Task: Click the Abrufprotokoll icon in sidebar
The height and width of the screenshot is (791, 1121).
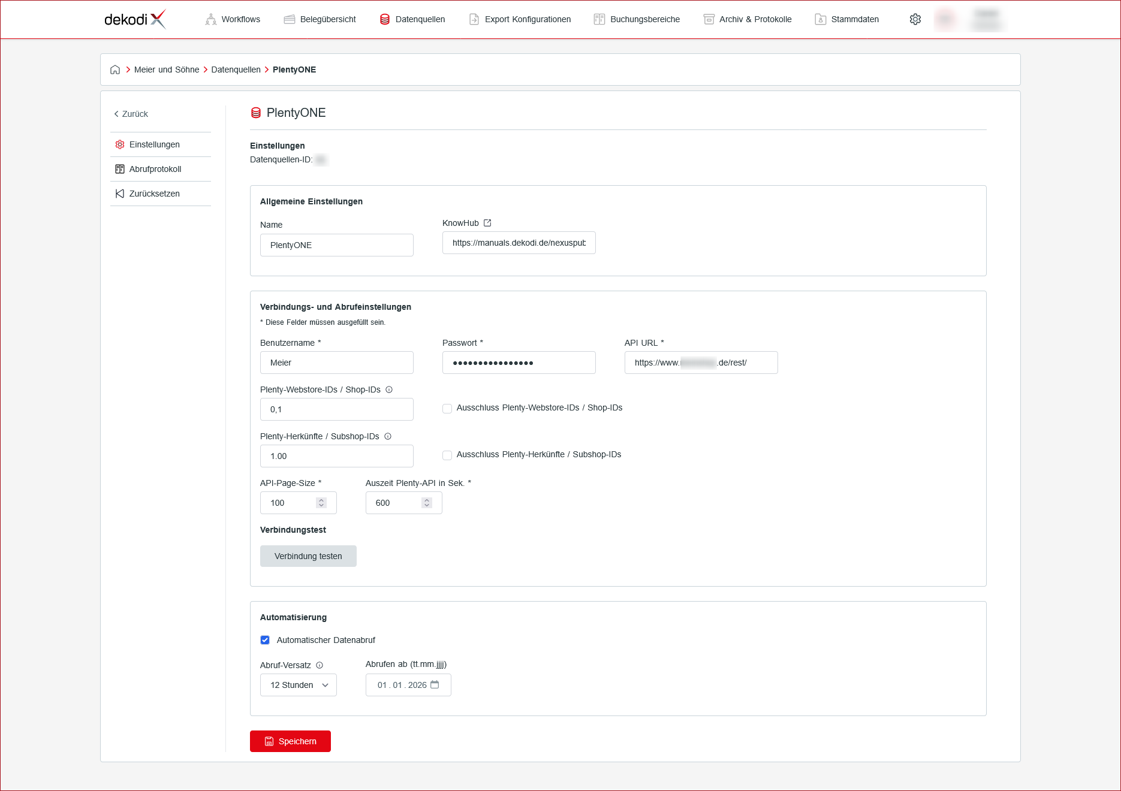Action: [x=120, y=169]
